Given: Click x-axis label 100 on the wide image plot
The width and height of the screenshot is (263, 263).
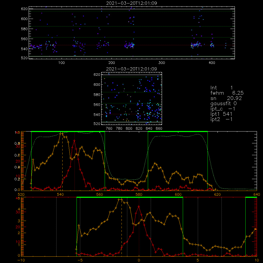Looking at the screenshot, I should [x=62, y=63].
